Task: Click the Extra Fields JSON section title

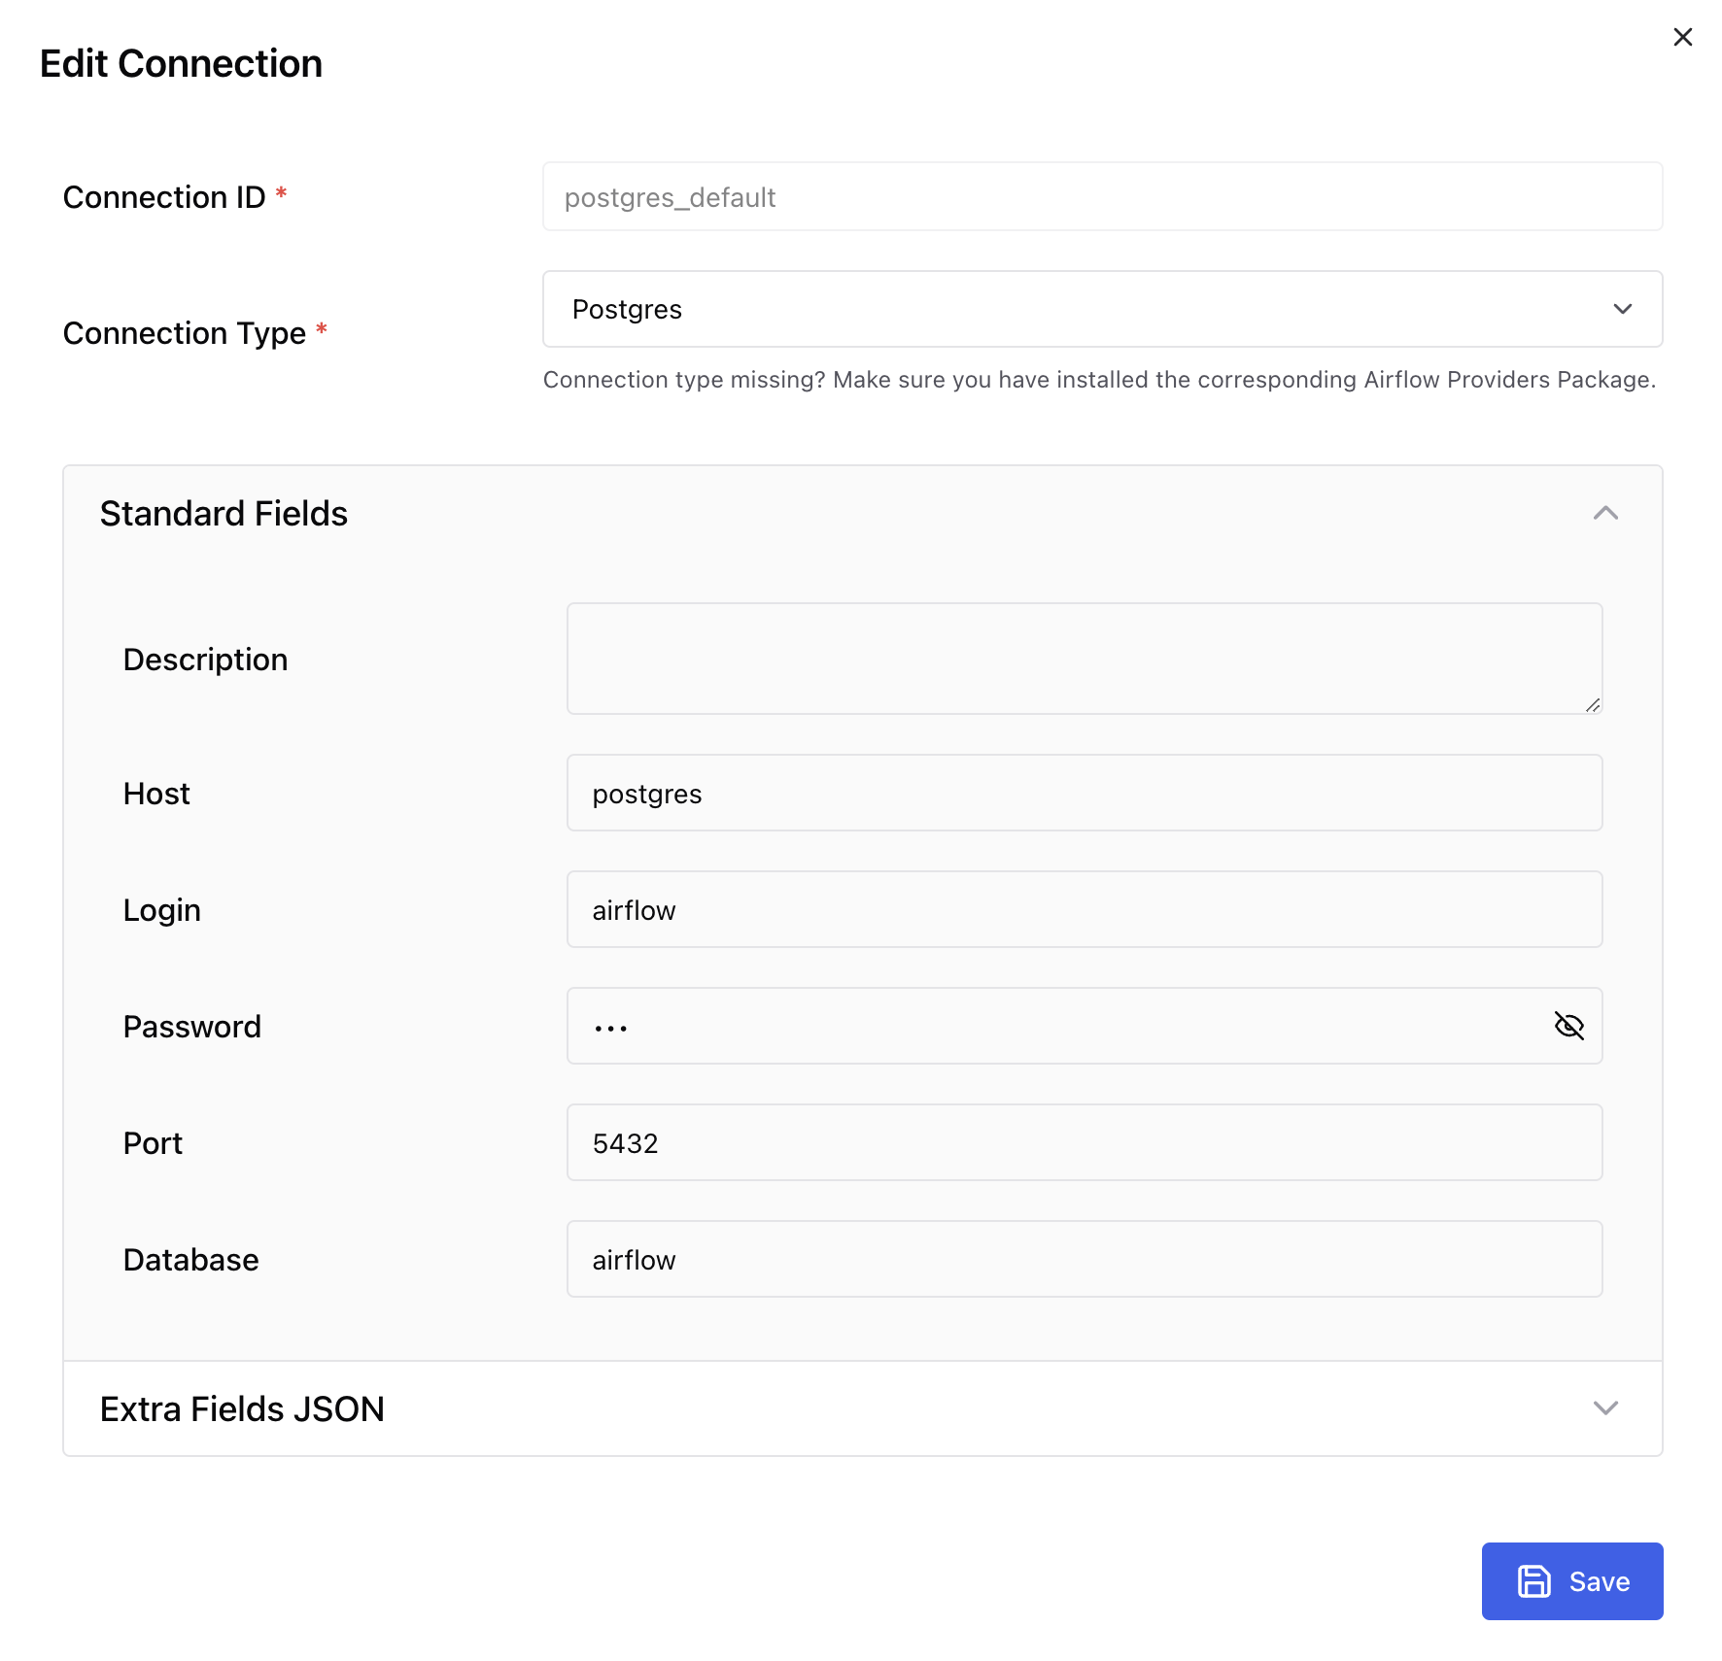Action: click(x=242, y=1408)
